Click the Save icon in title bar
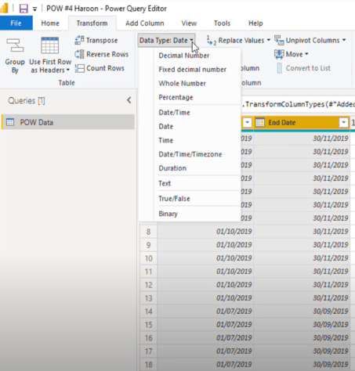 [24, 9]
